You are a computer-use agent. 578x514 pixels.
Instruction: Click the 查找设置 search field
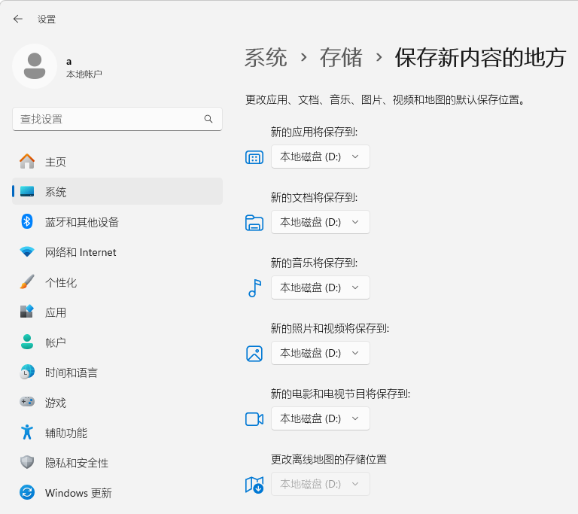point(117,119)
